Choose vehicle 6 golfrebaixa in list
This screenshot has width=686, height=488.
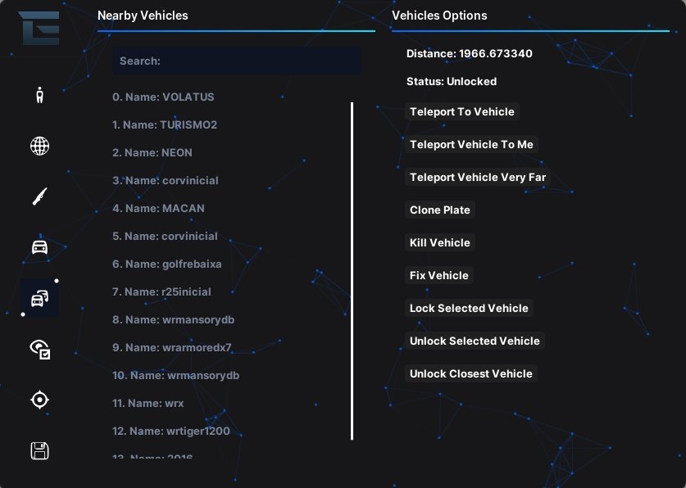coord(166,264)
